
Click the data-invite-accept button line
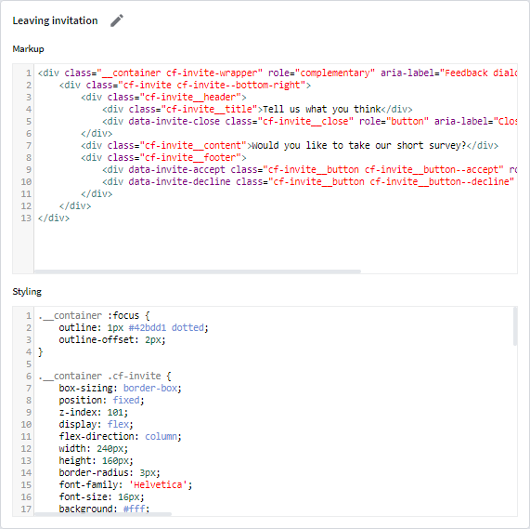310,169
